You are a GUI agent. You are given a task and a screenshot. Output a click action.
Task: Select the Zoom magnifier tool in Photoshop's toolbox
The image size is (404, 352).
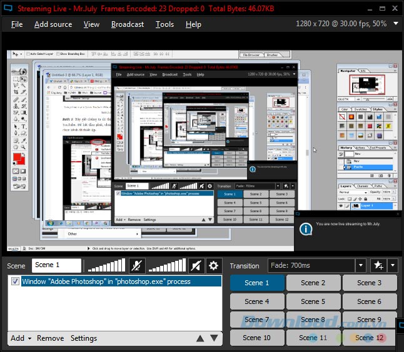point(23,147)
